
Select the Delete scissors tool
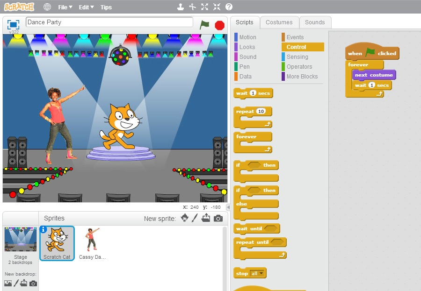(192, 7)
